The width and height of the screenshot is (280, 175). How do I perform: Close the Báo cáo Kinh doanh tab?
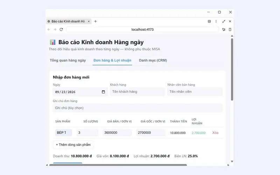pos(89,21)
